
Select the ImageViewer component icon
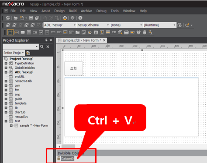[83, 32]
